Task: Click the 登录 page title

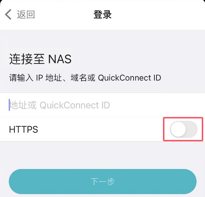Action: [103, 14]
